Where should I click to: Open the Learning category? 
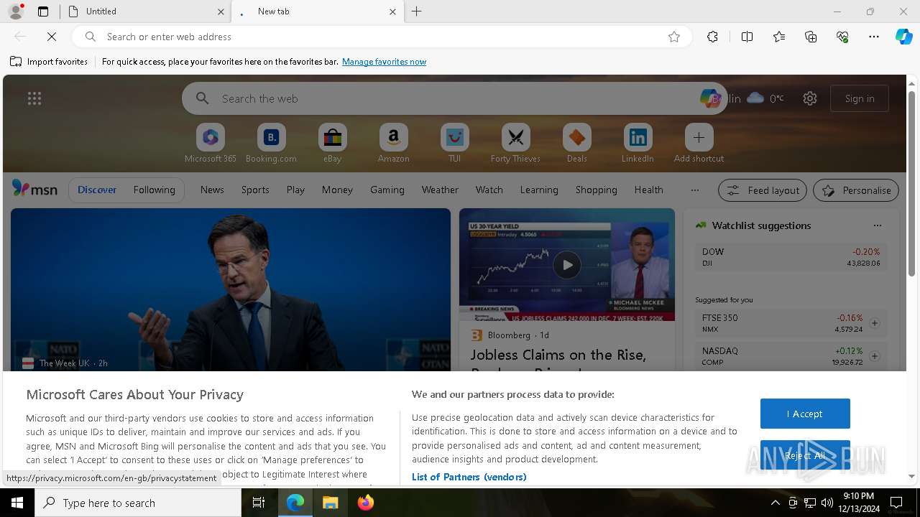pyautogui.click(x=539, y=190)
